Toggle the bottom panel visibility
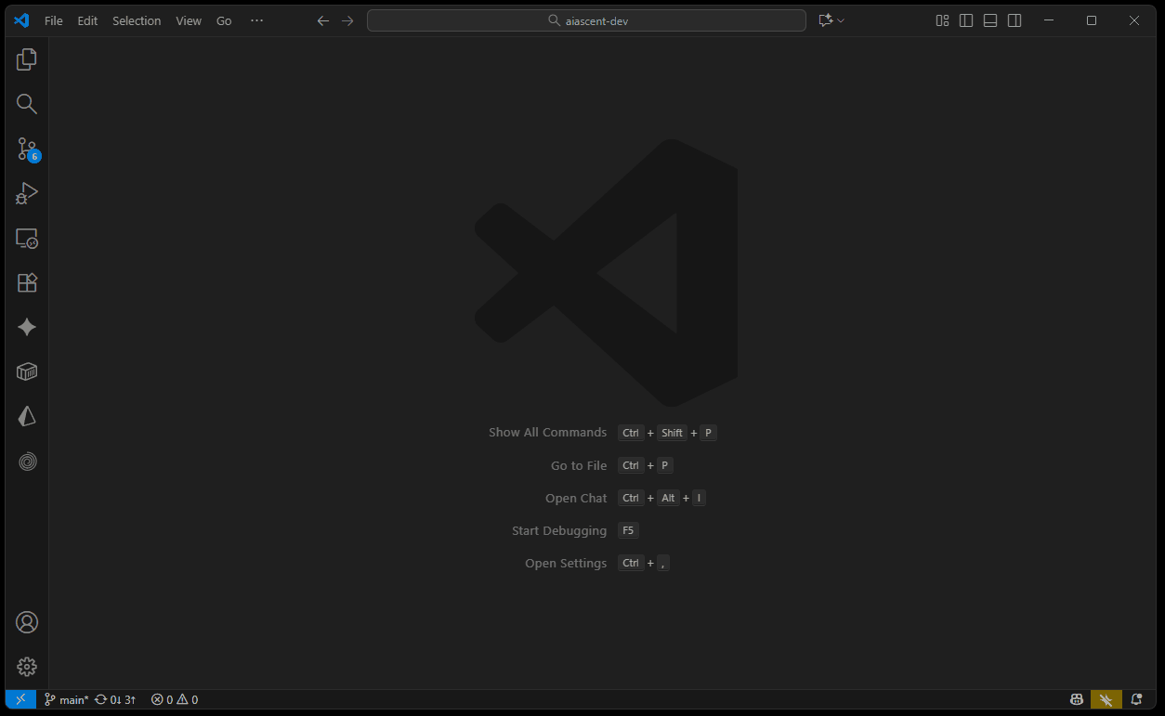This screenshot has height=716, width=1165. coord(990,20)
